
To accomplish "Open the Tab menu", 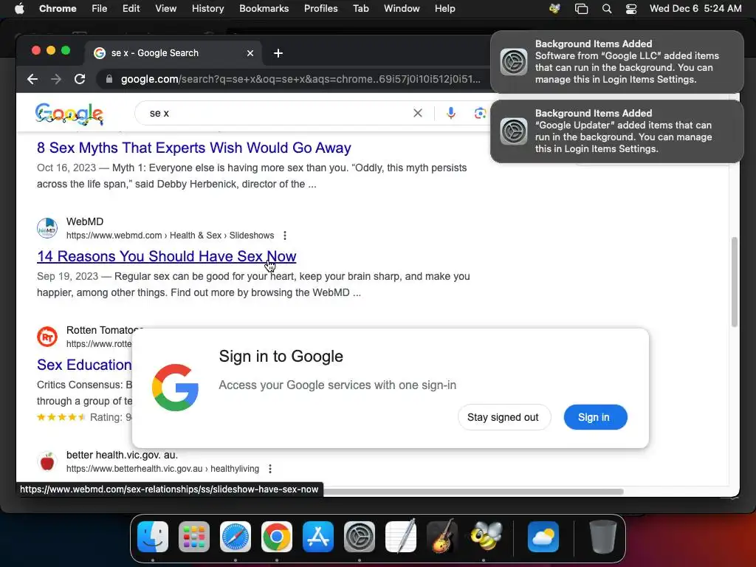I will pyautogui.click(x=360, y=9).
